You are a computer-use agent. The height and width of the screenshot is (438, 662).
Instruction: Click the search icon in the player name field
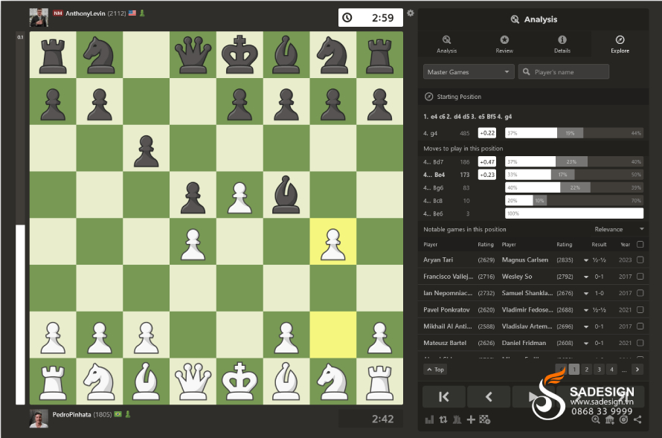coord(527,71)
